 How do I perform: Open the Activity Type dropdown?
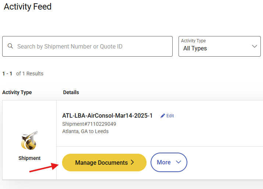coord(219,46)
